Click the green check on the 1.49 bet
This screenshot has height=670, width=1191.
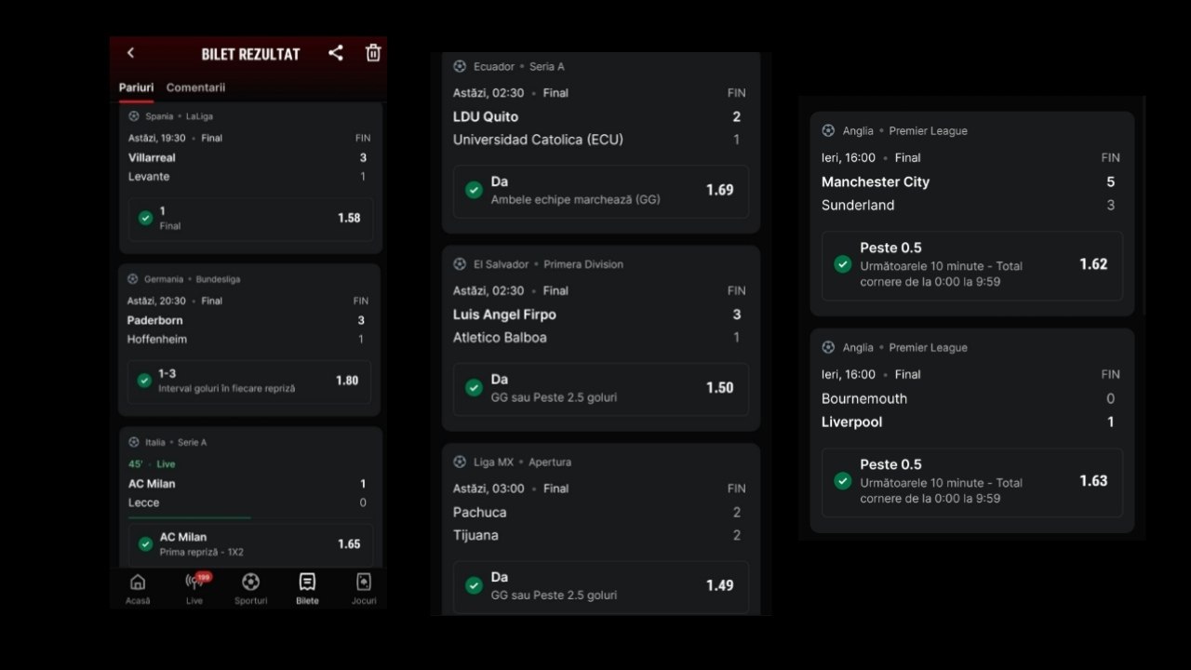coord(474,585)
